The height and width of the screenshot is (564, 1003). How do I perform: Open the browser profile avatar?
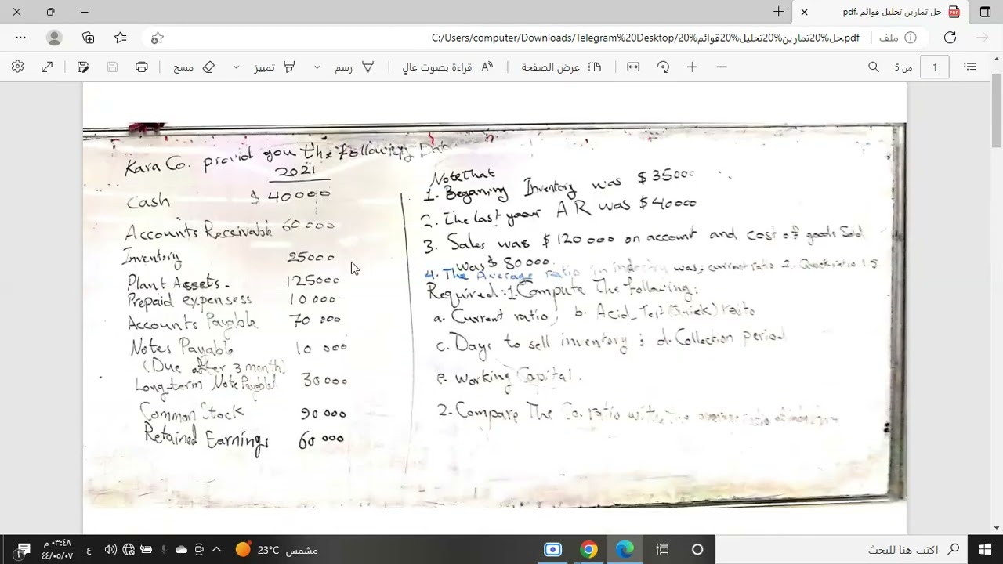pyautogui.click(x=54, y=38)
